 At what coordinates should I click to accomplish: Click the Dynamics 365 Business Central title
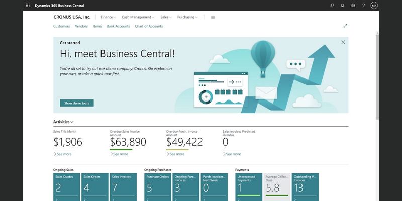click(59, 6)
